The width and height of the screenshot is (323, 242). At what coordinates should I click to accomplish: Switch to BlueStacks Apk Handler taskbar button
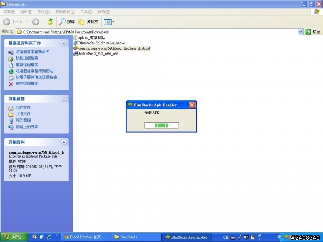[186, 237]
